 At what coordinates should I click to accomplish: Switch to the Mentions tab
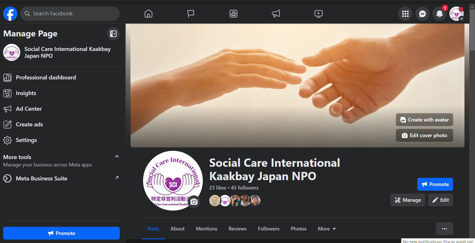pyautogui.click(x=206, y=229)
